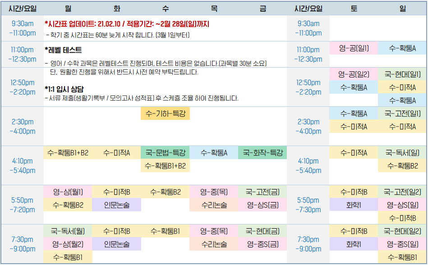Select the 국-고전(일1) class cell
This screenshot has height=265, width=428.
pos(402,114)
